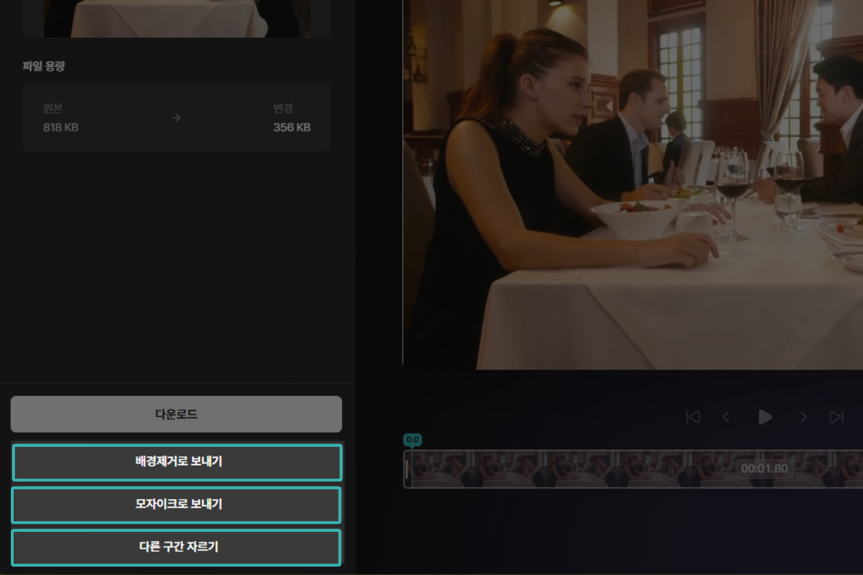
Task: Select the 0.0 playhead marker
Action: [x=412, y=440]
